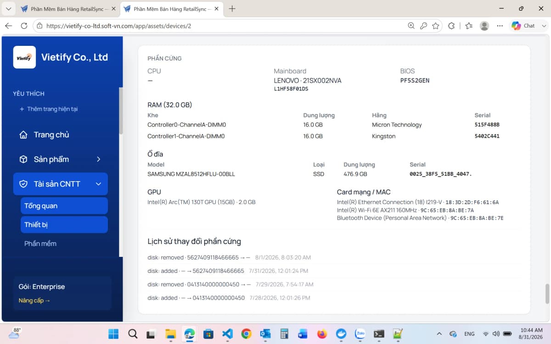551x344 pixels.
Task: Open the browser extensions puzzle icon
Action: [x=451, y=26]
